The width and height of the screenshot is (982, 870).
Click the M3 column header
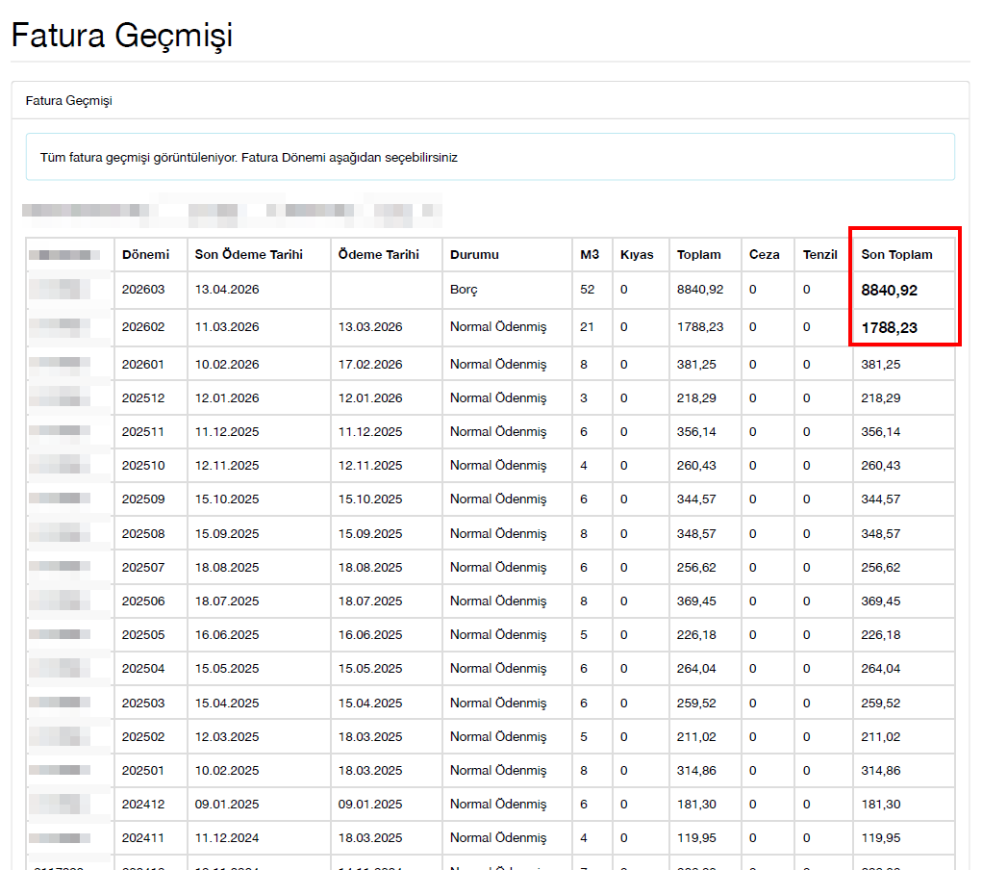[590, 254]
